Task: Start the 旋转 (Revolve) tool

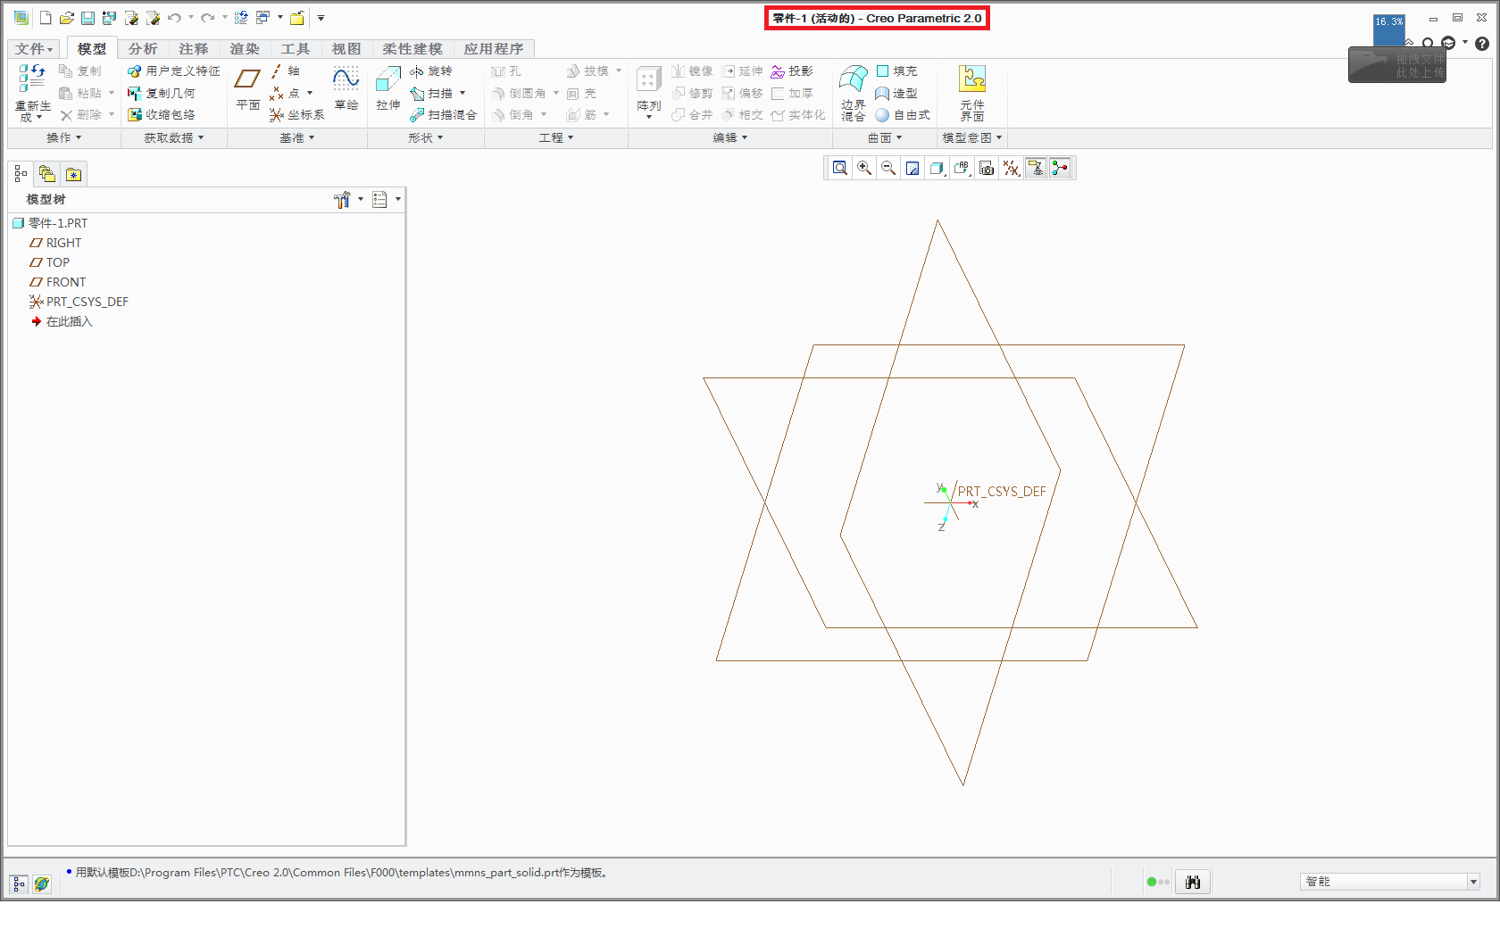Action: coord(431,71)
